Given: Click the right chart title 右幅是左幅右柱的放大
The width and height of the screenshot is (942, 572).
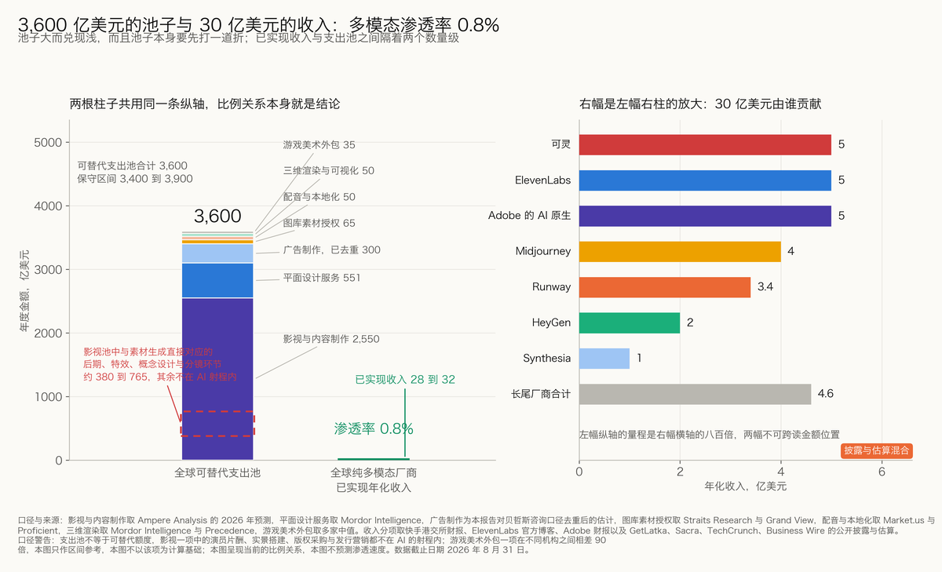Looking at the screenshot, I should (700, 104).
